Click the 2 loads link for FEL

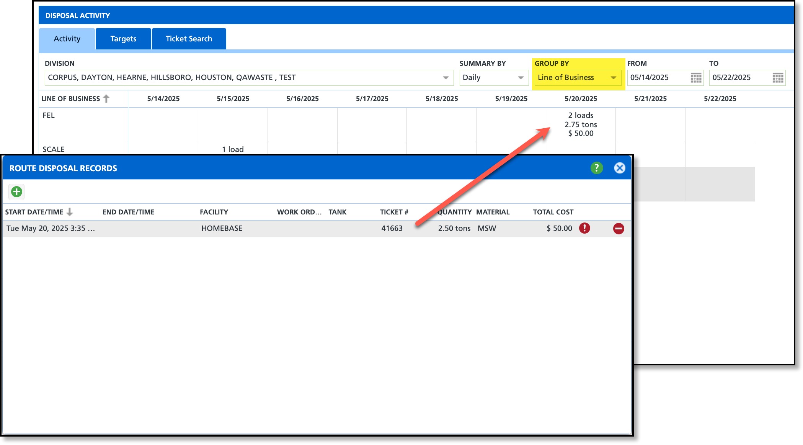pos(581,115)
